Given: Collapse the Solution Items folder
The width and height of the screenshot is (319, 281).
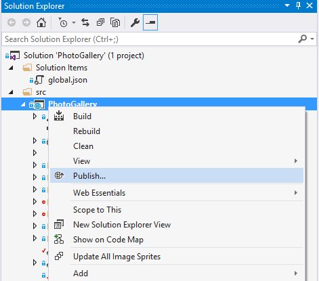Looking at the screenshot, I should [x=11, y=68].
